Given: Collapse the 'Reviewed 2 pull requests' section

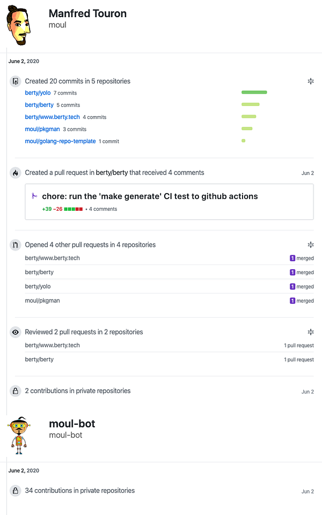Looking at the screenshot, I should coord(310,332).
